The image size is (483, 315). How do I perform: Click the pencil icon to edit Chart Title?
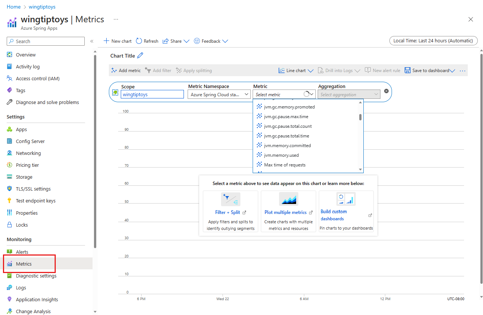tap(140, 56)
